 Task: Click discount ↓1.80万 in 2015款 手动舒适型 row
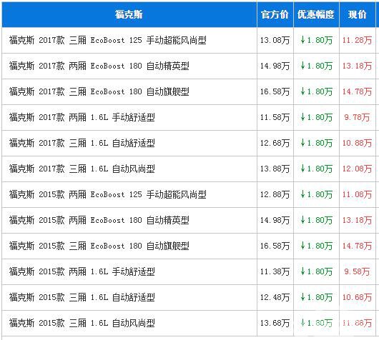coord(316,271)
